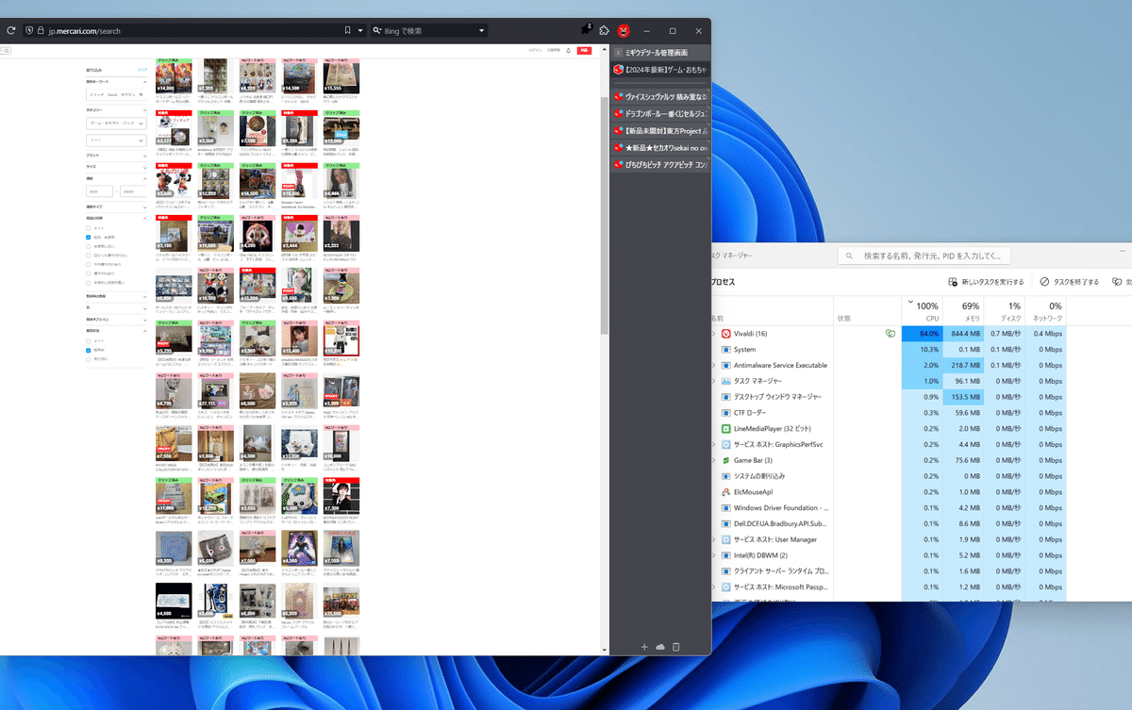
Task: Switch to ★新品★セカオワ sekai tab
Action: [659, 147]
